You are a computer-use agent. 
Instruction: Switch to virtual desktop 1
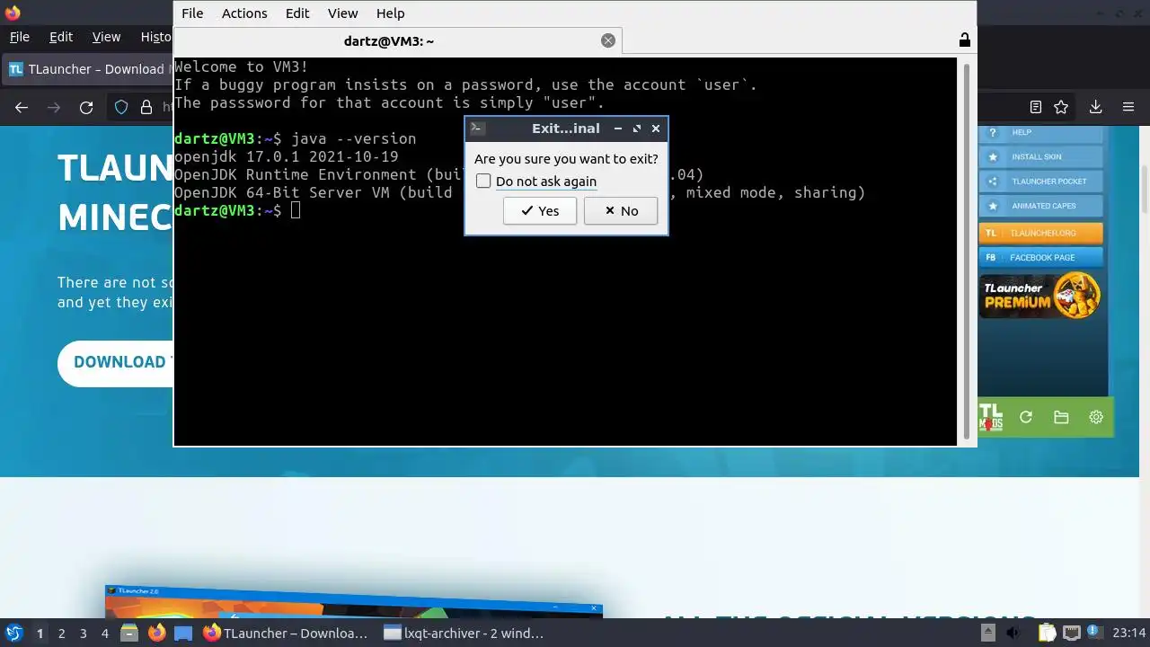tap(40, 634)
